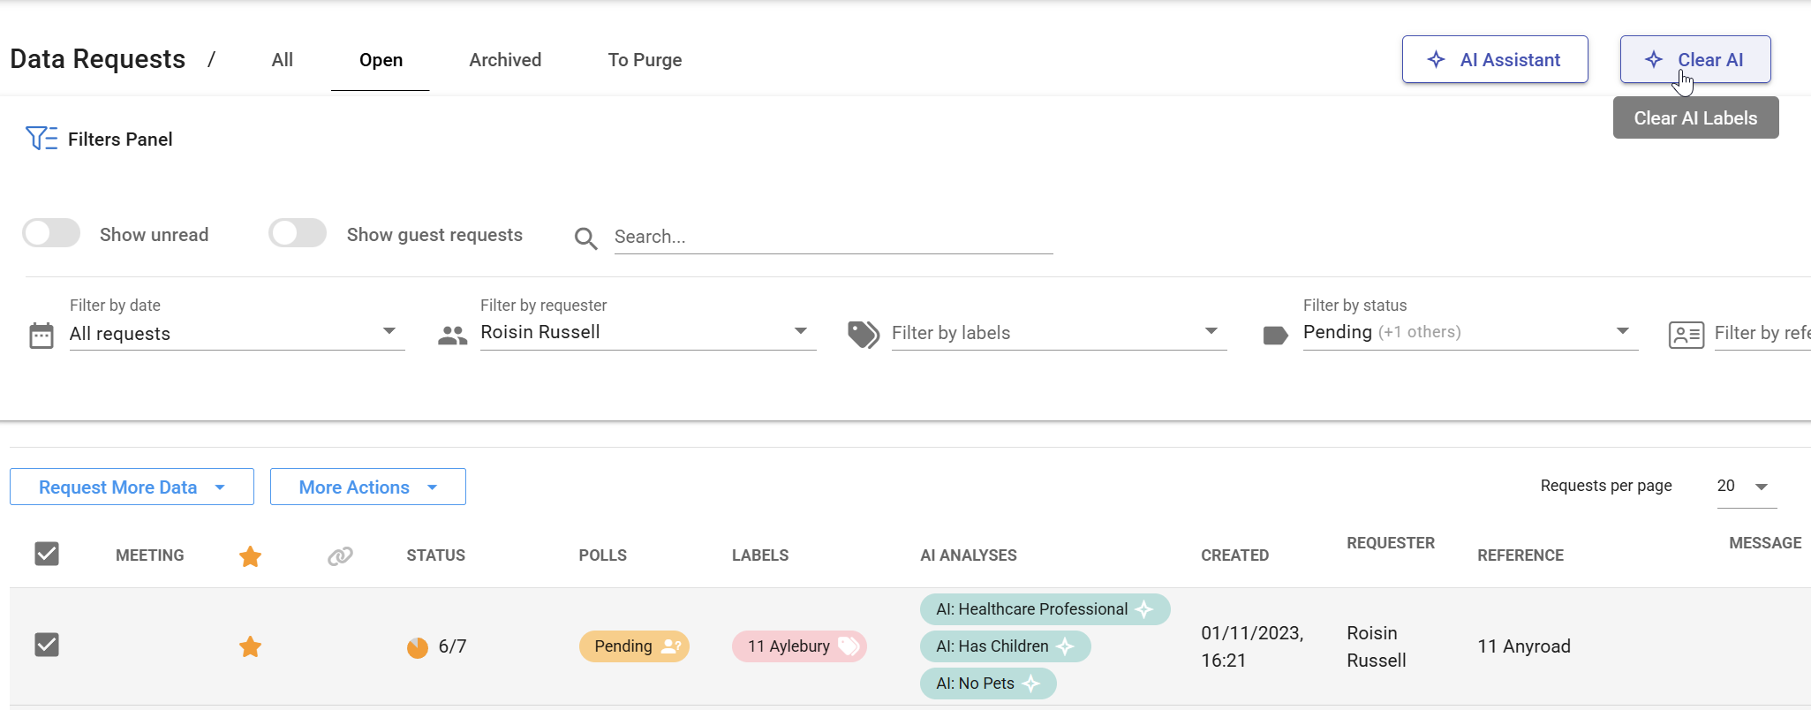Open the More Actions button menu
The width and height of the screenshot is (1811, 710).
click(367, 487)
